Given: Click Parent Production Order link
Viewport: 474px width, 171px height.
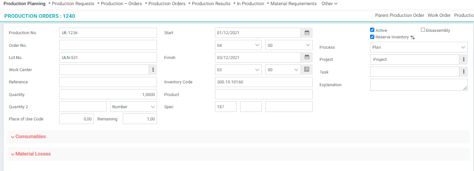Looking at the screenshot, I should click(x=400, y=15).
